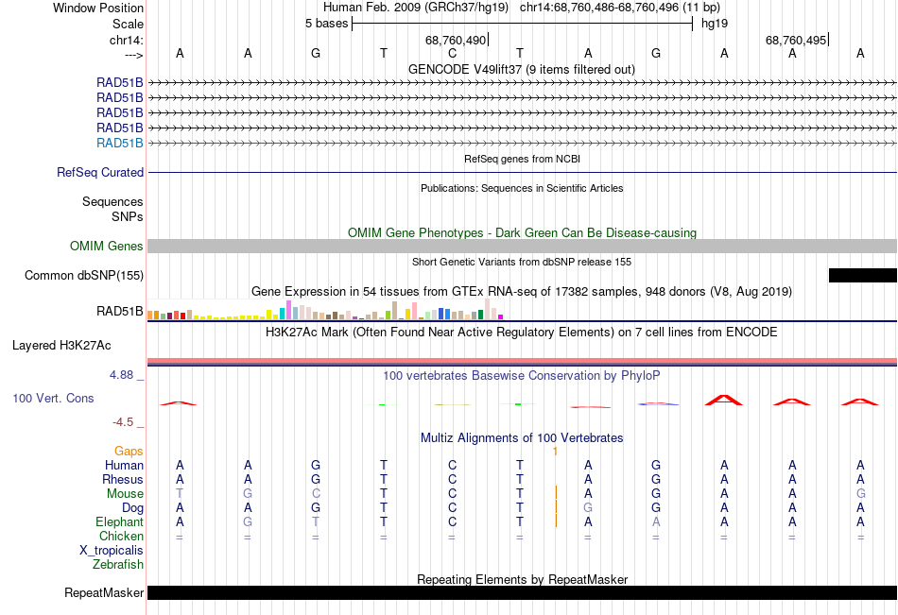Click the 'Common dbSNP(155)' track label
This screenshot has height=615, width=898.
tap(84, 276)
